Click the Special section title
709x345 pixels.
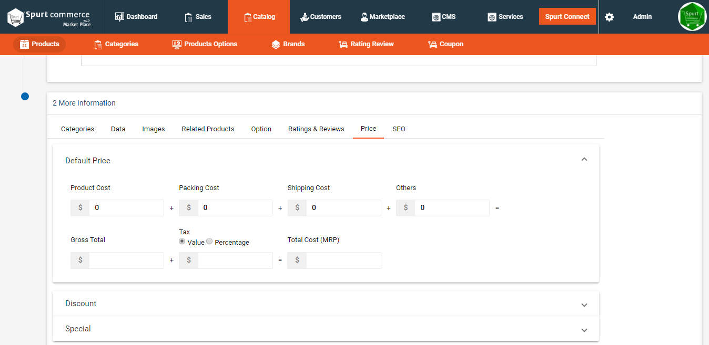pyautogui.click(x=78, y=329)
